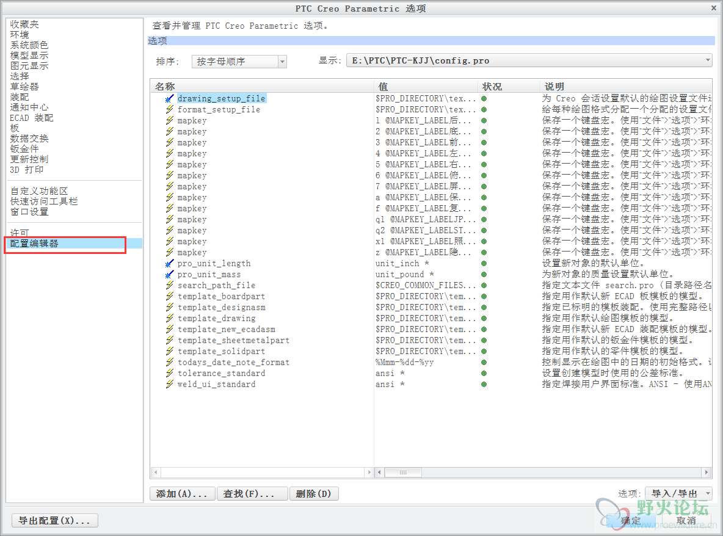Select 钣金件 in the left panel
723x536 pixels.
coord(24,149)
